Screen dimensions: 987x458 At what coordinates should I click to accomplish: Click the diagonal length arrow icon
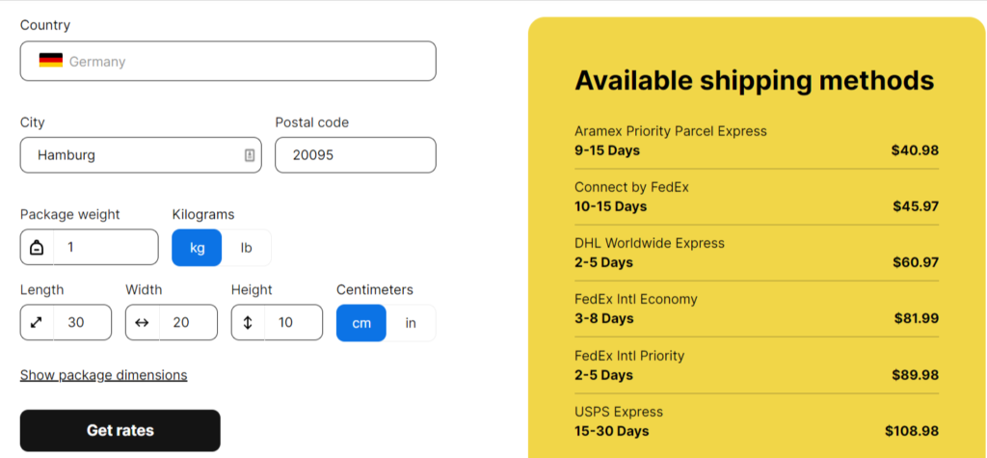37,323
